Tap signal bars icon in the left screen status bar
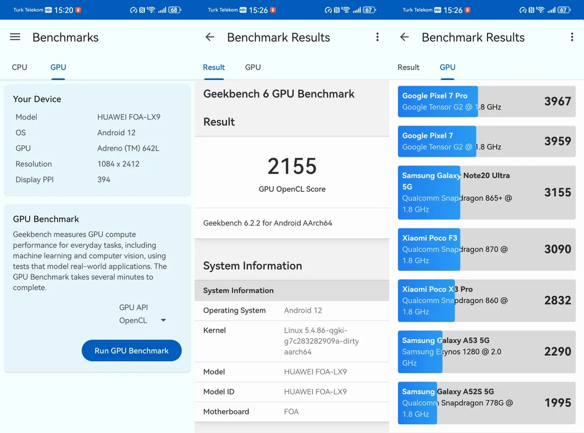584x433 pixels. point(162,10)
